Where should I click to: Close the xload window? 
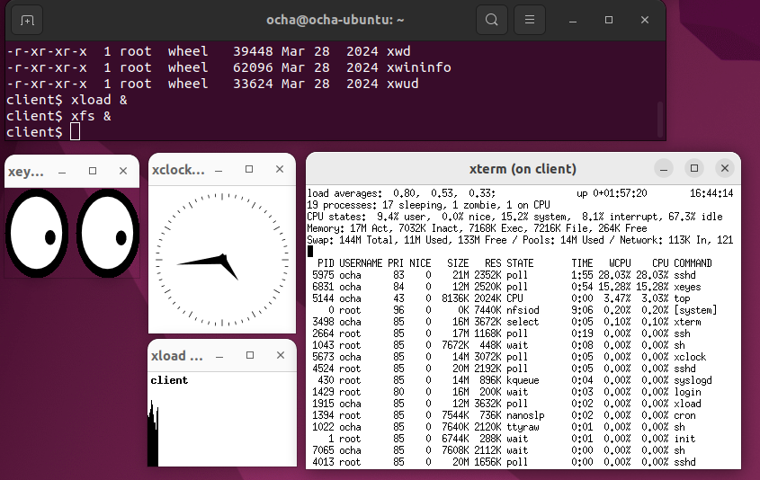tap(281, 355)
